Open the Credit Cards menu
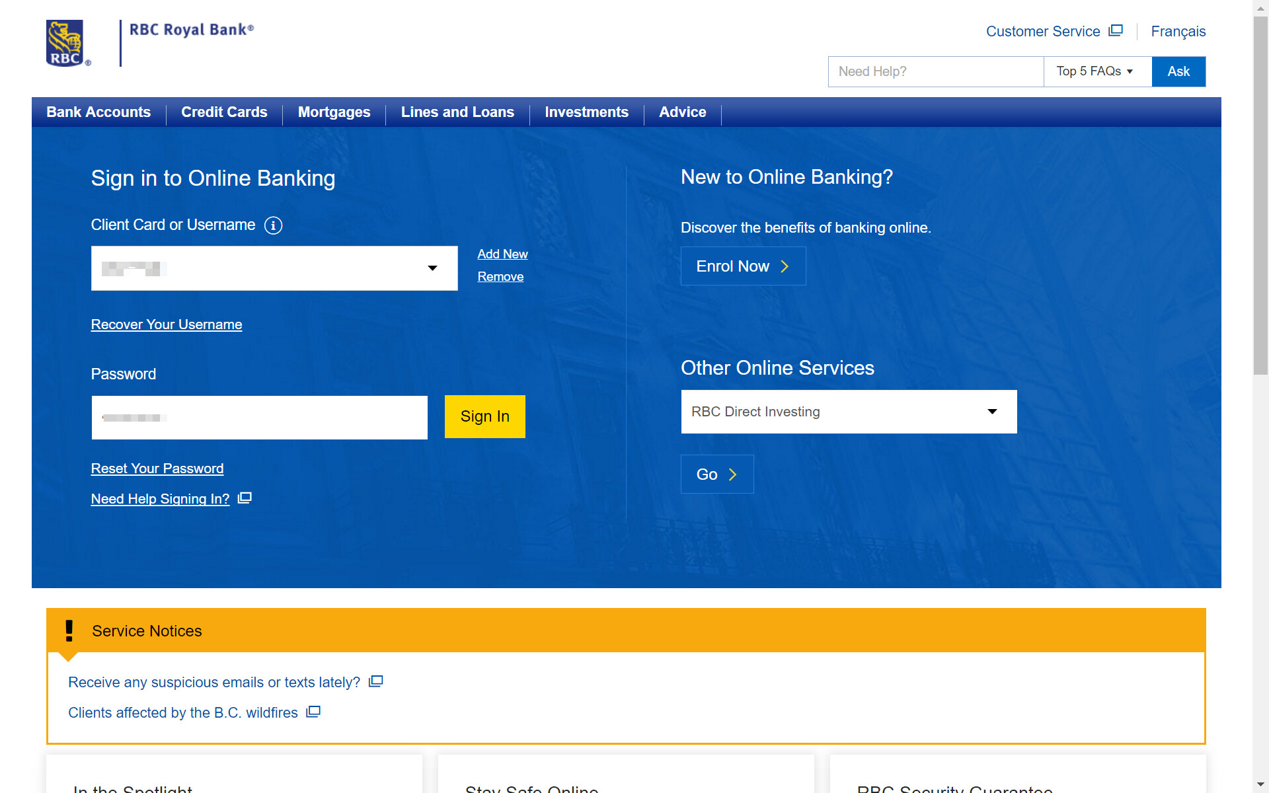 [x=224, y=112]
